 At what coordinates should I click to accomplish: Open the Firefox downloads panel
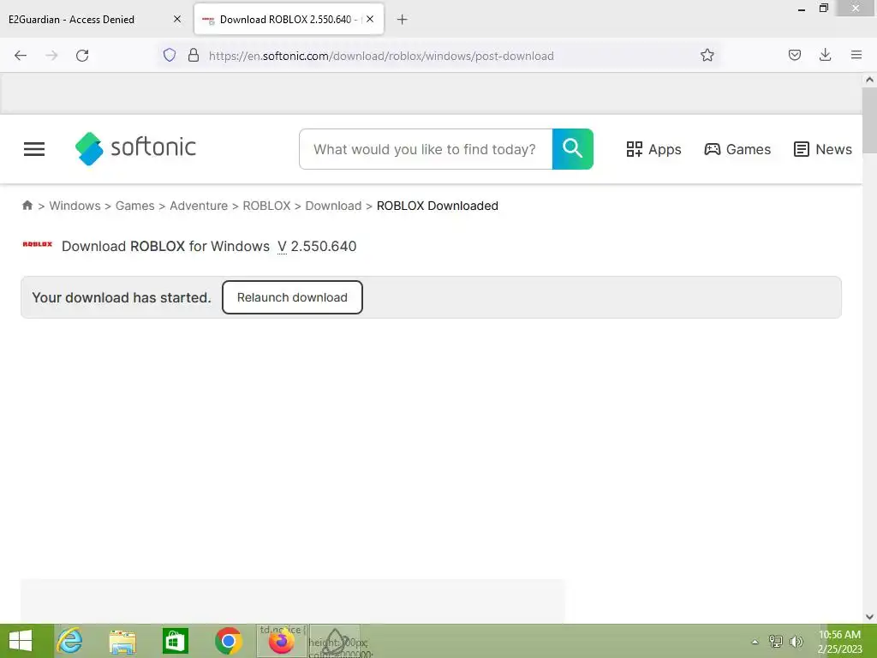coord(825,55)
